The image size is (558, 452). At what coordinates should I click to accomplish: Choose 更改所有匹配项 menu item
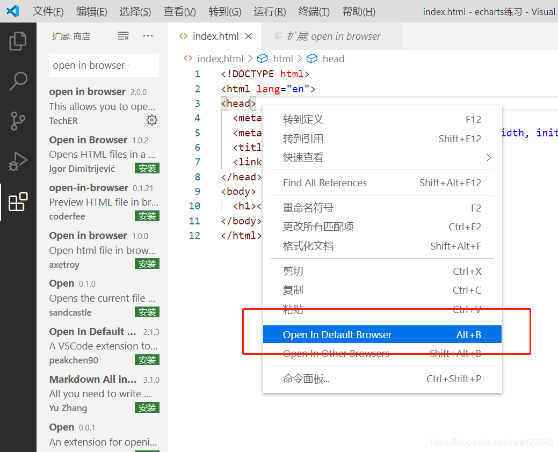tap(382, 227)
